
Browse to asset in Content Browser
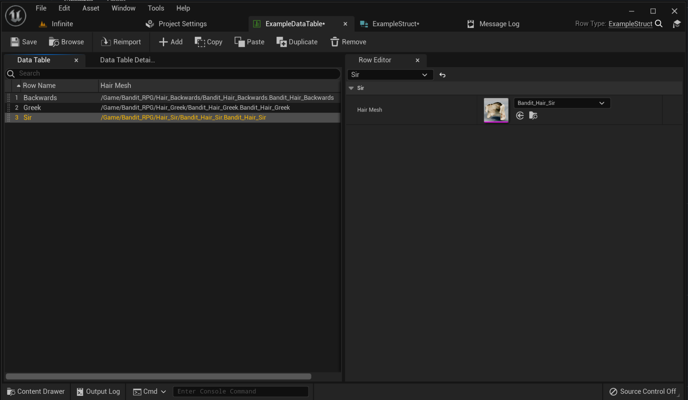pos(66,42)
